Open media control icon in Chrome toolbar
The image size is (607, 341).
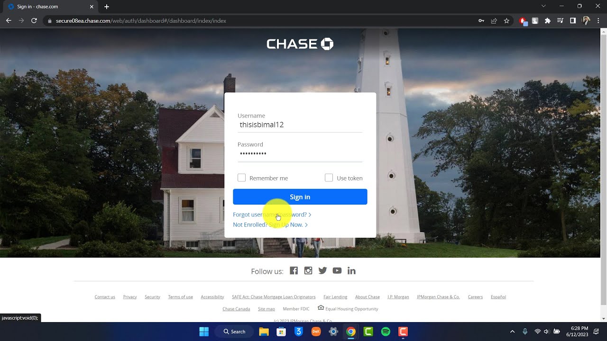pyautogui.click(x=560, y=21)
